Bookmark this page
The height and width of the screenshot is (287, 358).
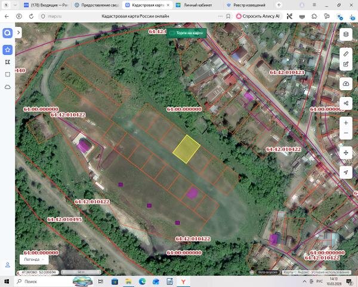228,16
